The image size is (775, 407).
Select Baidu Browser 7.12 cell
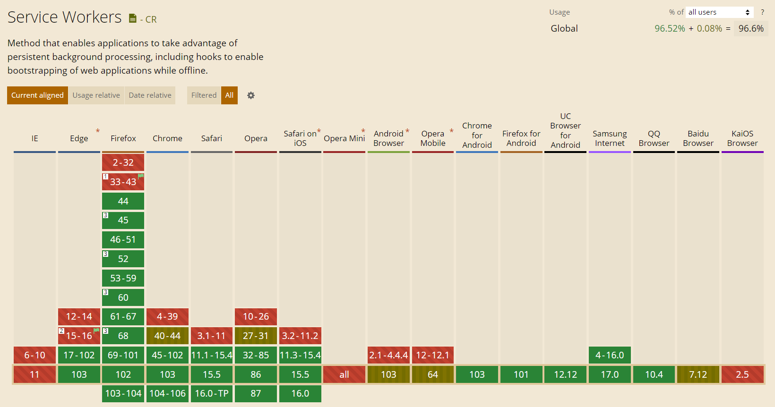[x=698, y=374]
